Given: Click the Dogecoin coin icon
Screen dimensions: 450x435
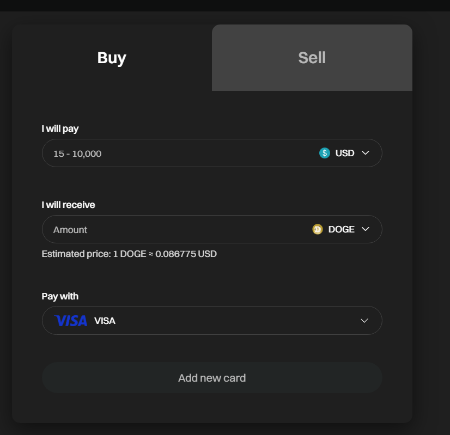Looking at the screenshot, I should (318, 229).
